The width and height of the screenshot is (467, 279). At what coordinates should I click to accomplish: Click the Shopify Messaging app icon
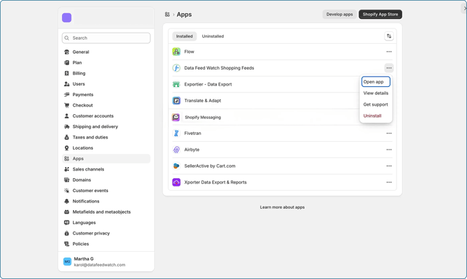point(176,117)
